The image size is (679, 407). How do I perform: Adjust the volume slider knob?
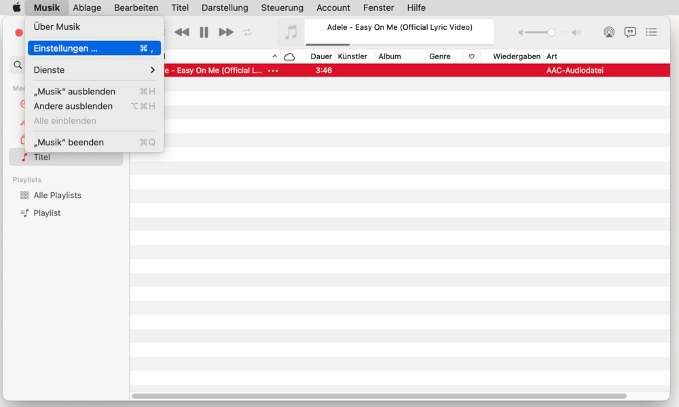[x=551, y=33]
